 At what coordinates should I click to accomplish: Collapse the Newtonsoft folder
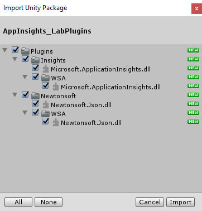click(x=15, y=95)
